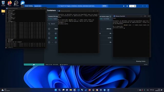Tick checkbox beside the grey single-container icon
The height and width of the screenshot is (92, 164).
[x=49, y=33]
